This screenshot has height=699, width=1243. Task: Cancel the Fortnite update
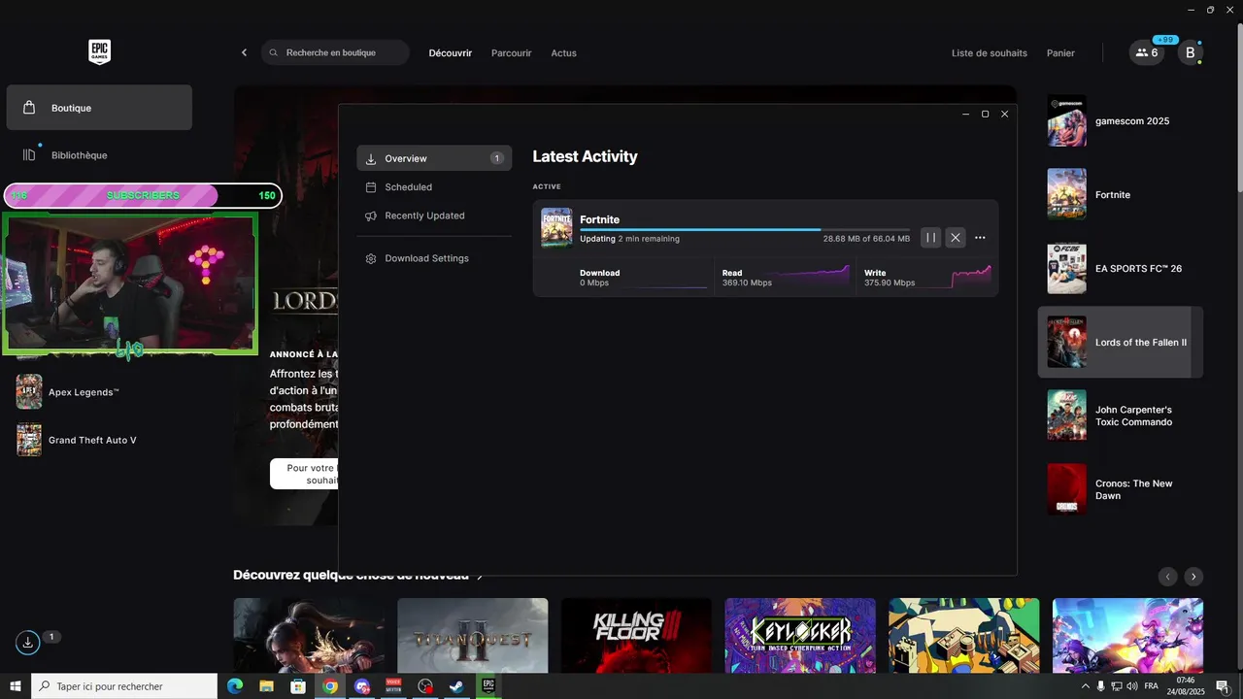956,238
